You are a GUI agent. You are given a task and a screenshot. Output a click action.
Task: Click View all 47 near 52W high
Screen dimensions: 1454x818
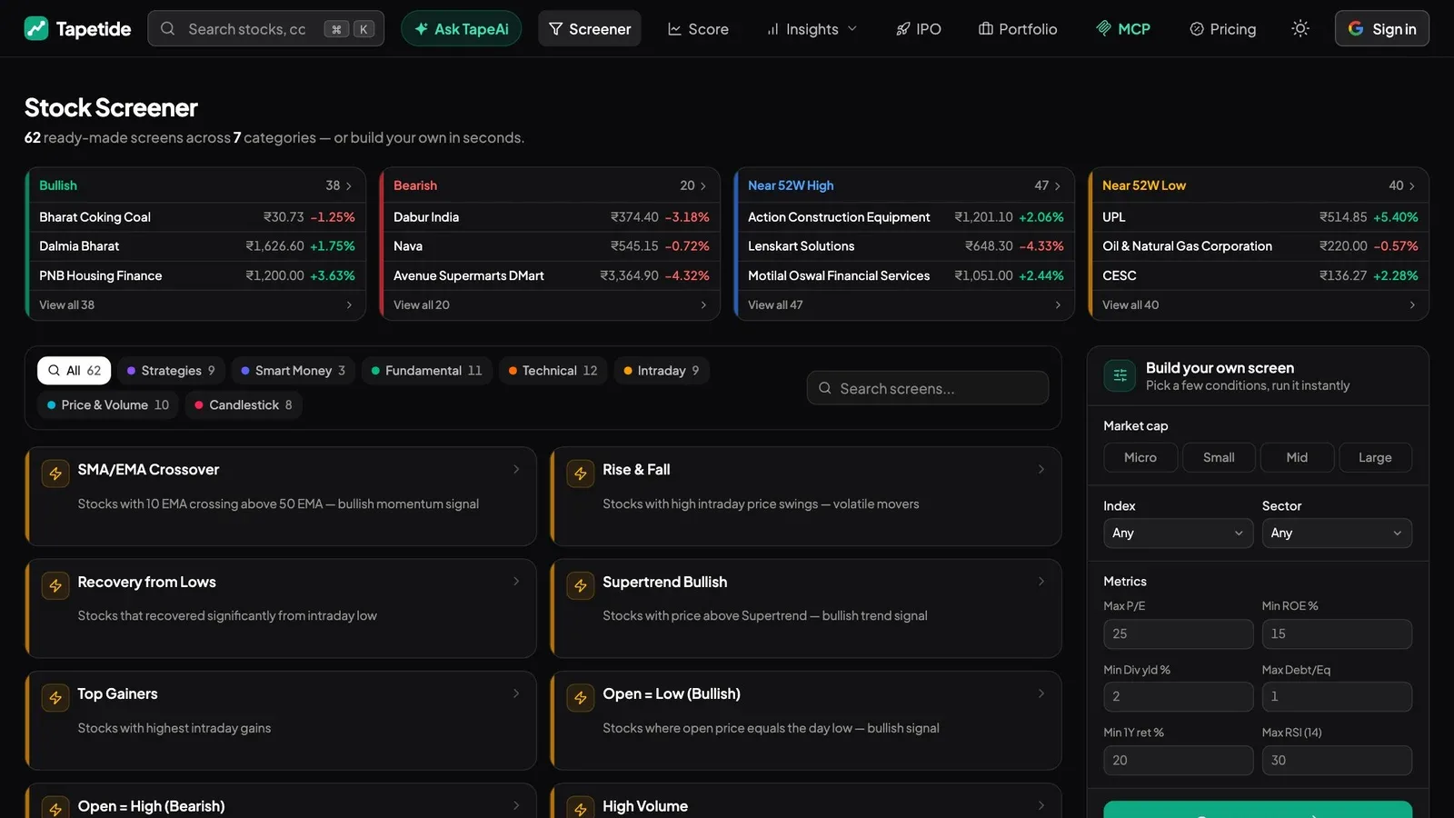click(x=904, y=305)
